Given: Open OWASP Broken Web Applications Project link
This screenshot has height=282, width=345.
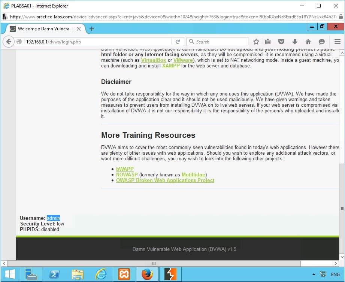Looking at the screenshot, I should [165, 180].
